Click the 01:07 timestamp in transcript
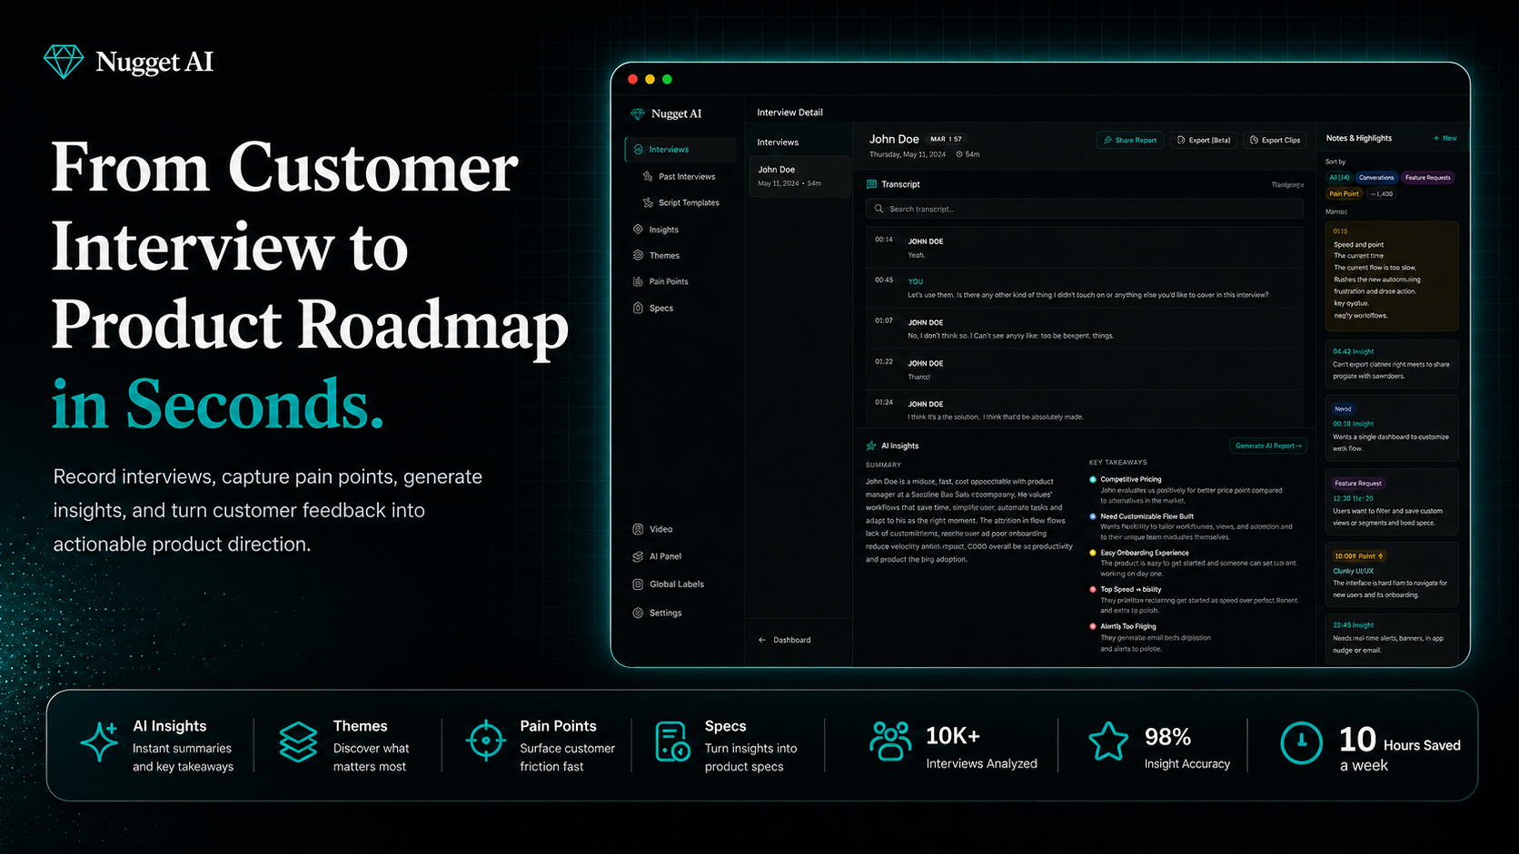The height and width of the screenshot is (854, 1519). pos(884,320)
